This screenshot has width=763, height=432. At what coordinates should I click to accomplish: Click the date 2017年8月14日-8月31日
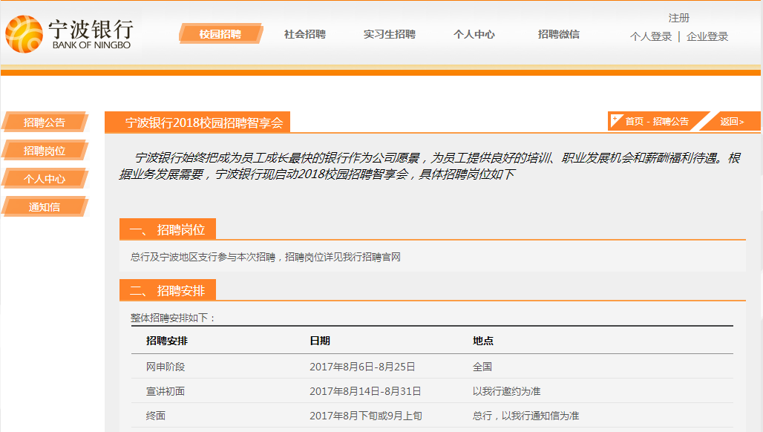tap(365, 391)
